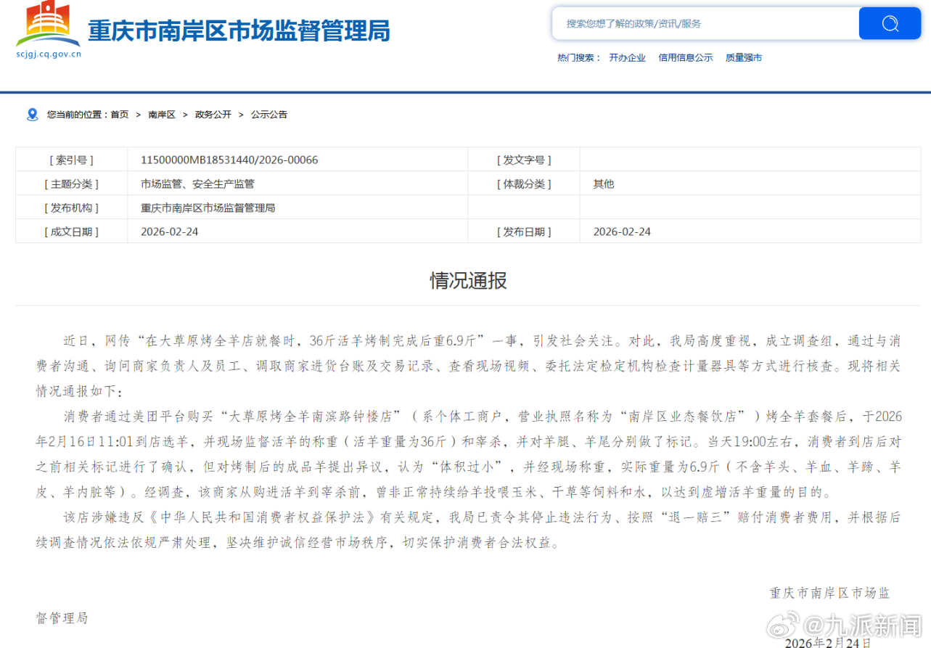Screen dimensions: 931x648
Task: Open the 首页 breadcrumb link
Action: pyautogui.click(x=119, y=114)
